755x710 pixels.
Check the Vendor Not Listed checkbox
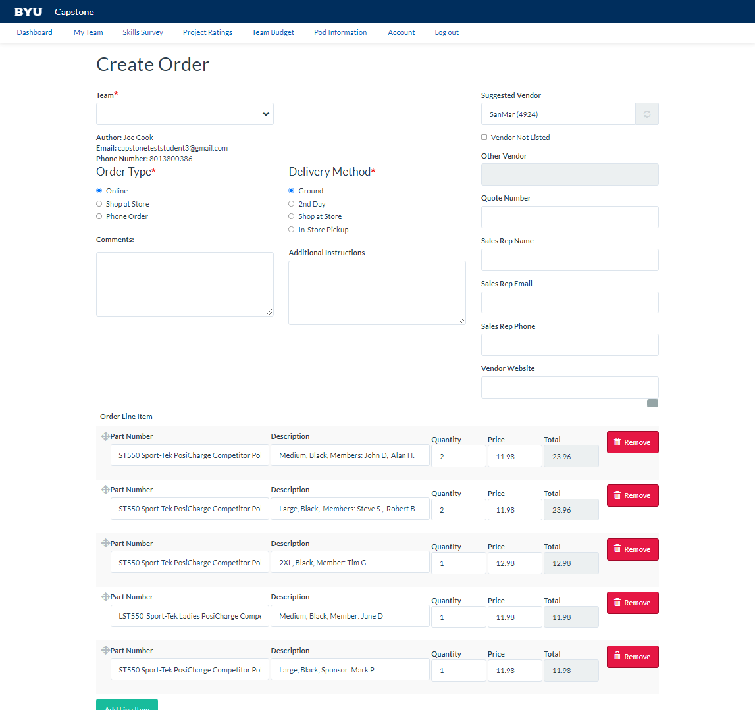tap(484, 138)
